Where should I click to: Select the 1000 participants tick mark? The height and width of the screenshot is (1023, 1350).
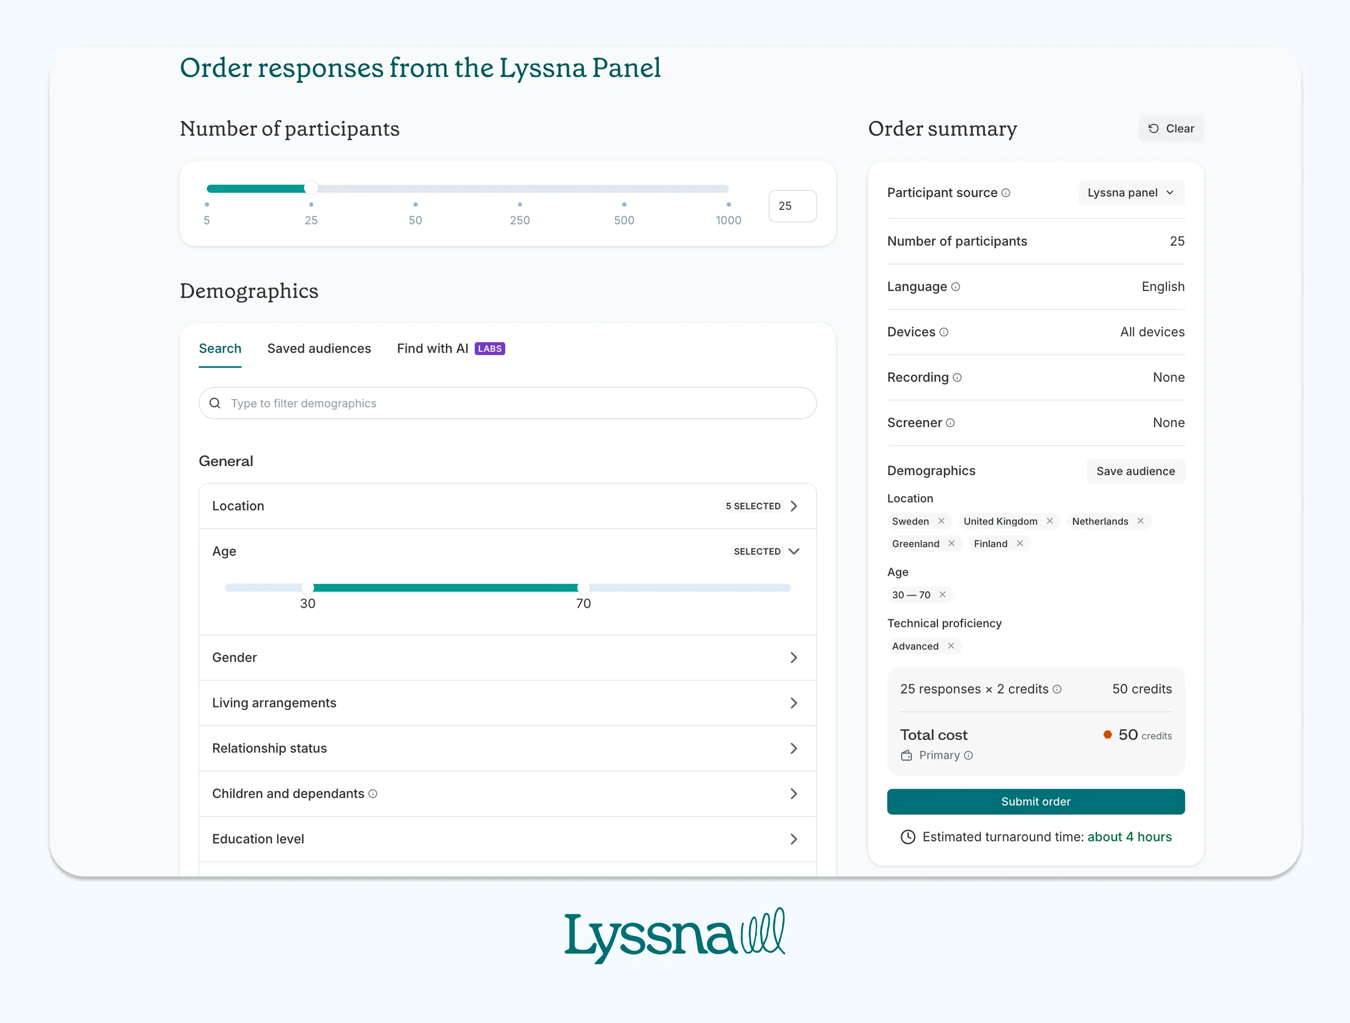click(729, 204)
